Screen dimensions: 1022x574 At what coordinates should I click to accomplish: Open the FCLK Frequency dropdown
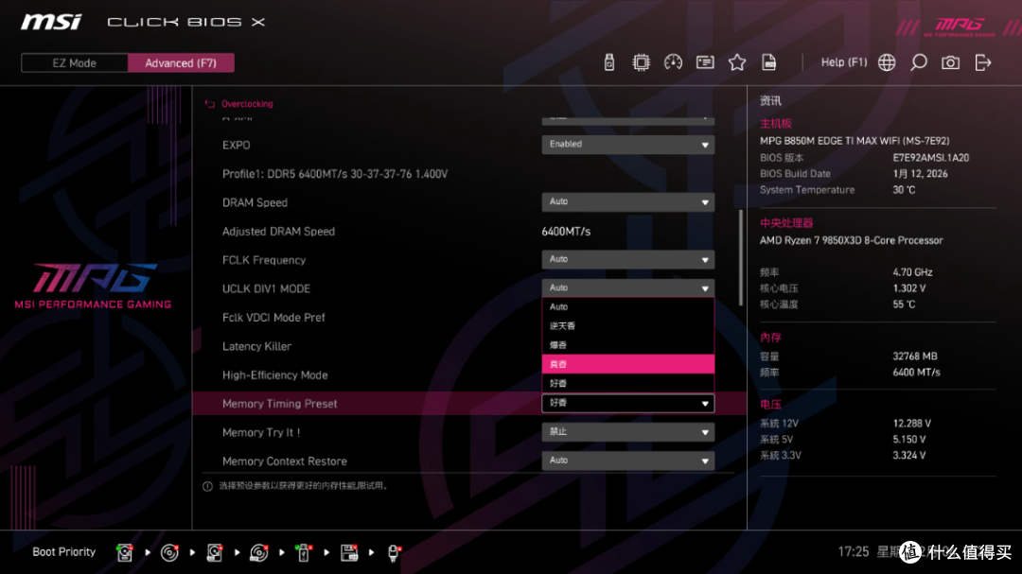(x=627, y=259)
